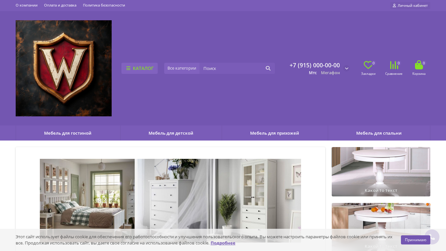Open the wishlist heart icon (Закладки)

tap(368, 65)
